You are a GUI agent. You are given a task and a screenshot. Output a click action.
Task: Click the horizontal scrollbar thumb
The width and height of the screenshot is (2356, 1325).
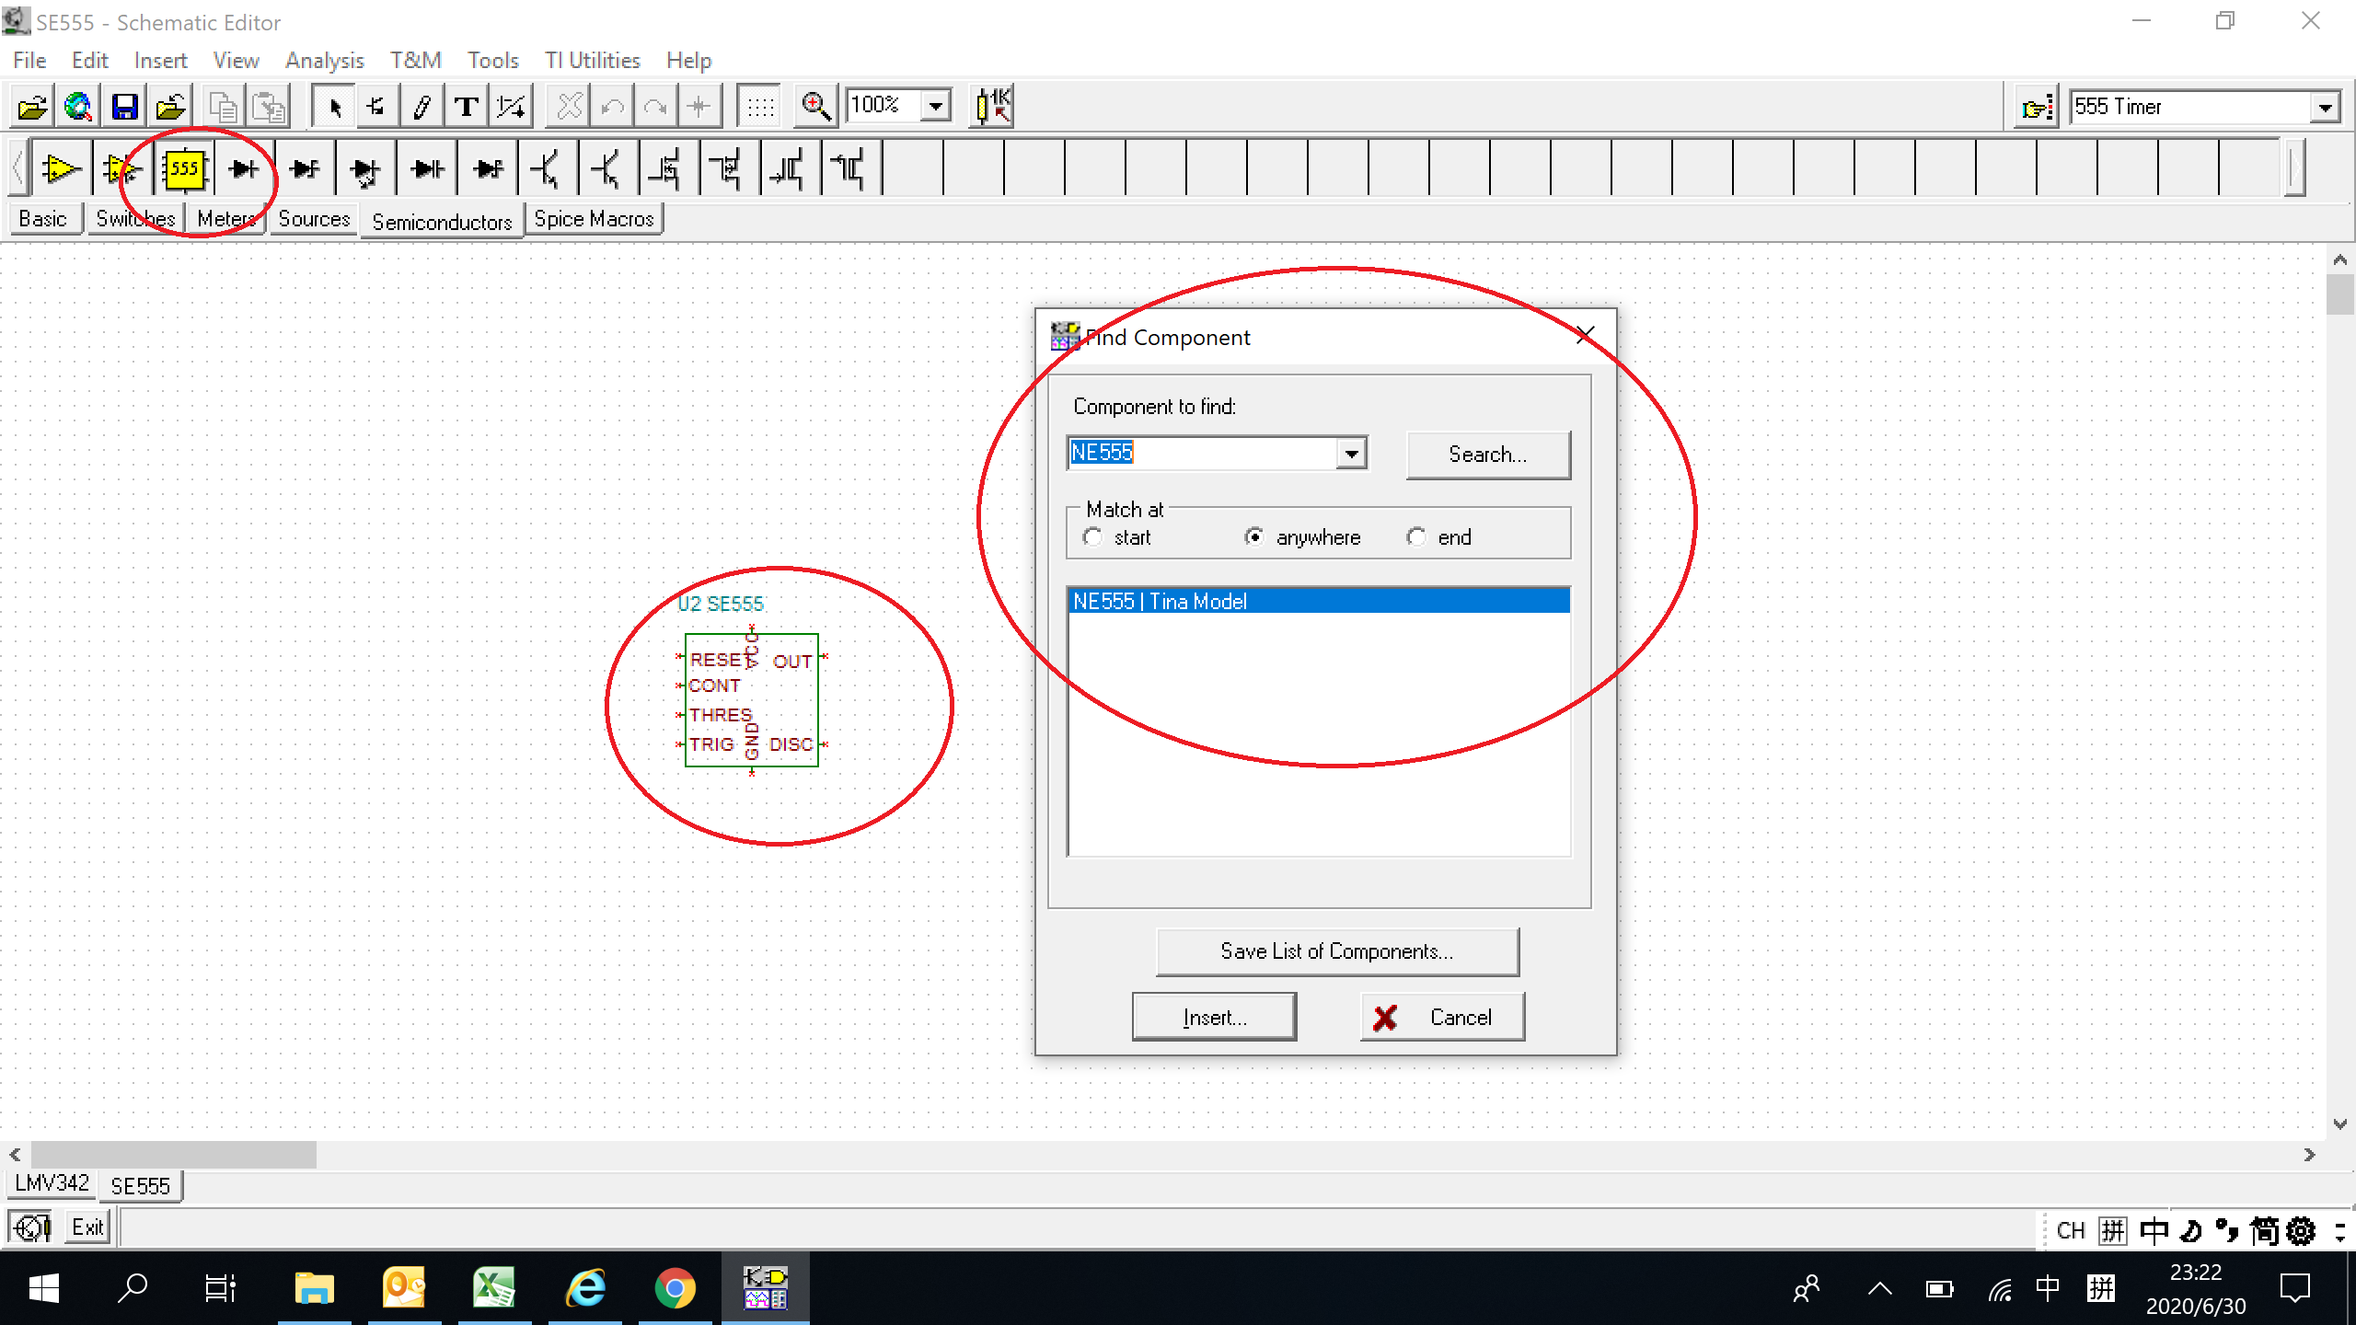click(174, 1154)
